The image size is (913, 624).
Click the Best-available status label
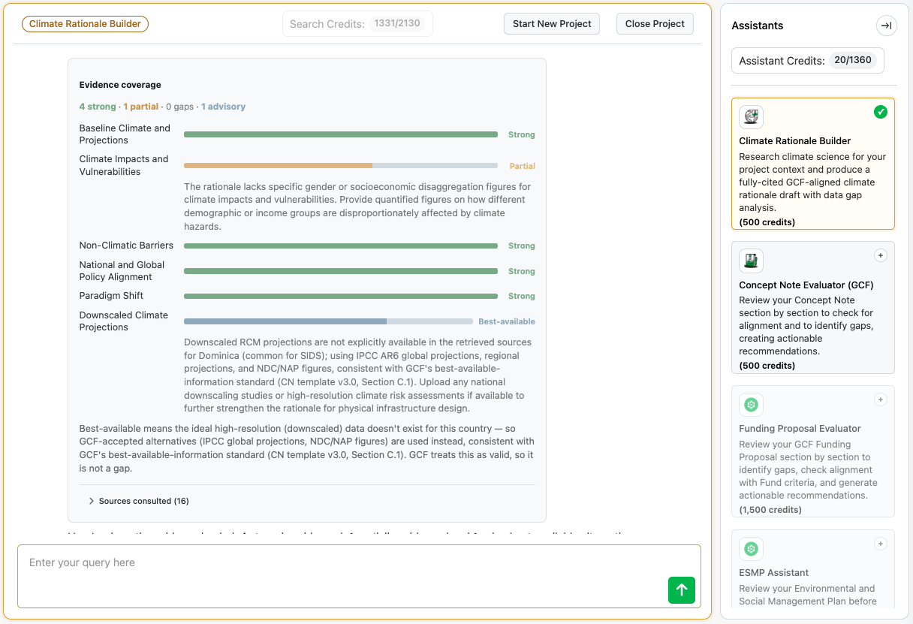(507, 321)
